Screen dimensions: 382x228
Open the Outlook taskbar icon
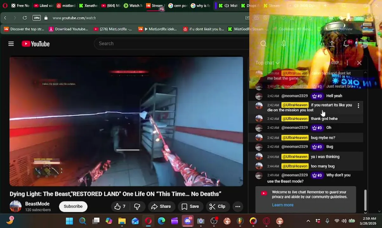click(x=135, y=221)
